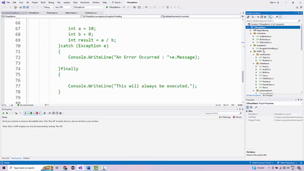The height and width of the screenshot is (171, 304).
Task: Toggle pin on Solution Explorer panel
Action: (x=299, y=13)
